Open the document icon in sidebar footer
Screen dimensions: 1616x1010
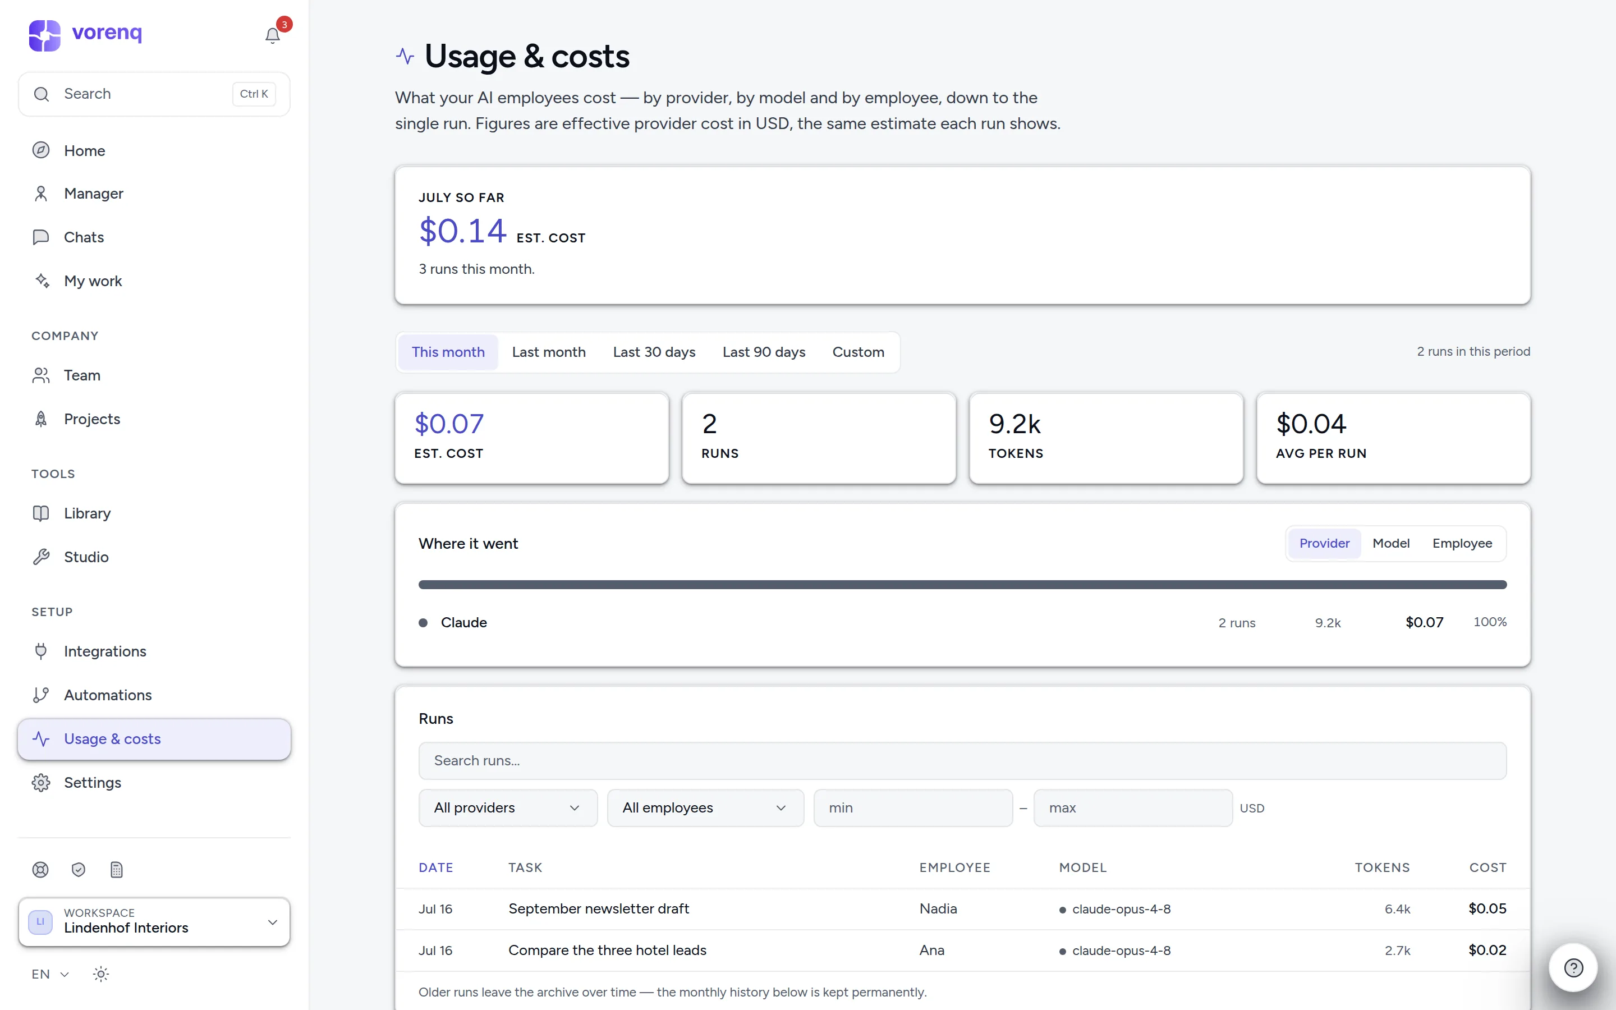tap(116, 870)
